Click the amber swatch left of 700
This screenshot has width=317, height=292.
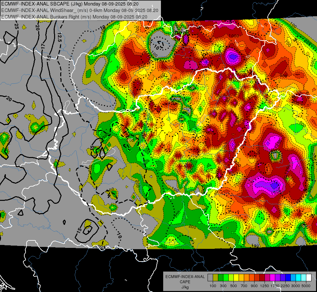(x=241, y=277)
